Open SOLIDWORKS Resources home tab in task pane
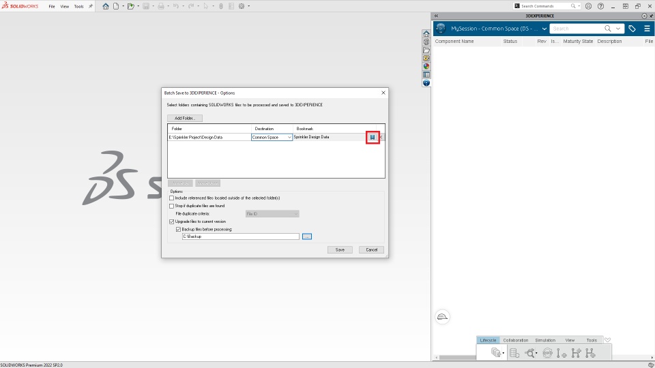The image size is (655, 368). [426, 34]
